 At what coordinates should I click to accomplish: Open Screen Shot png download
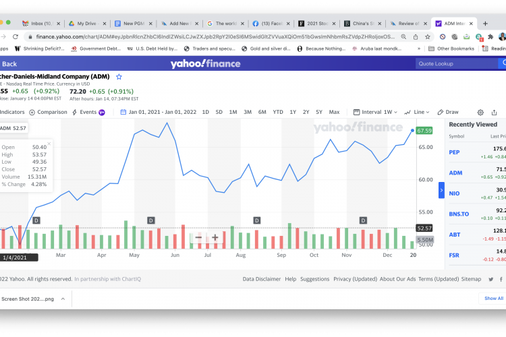click(x=28, y=299)
